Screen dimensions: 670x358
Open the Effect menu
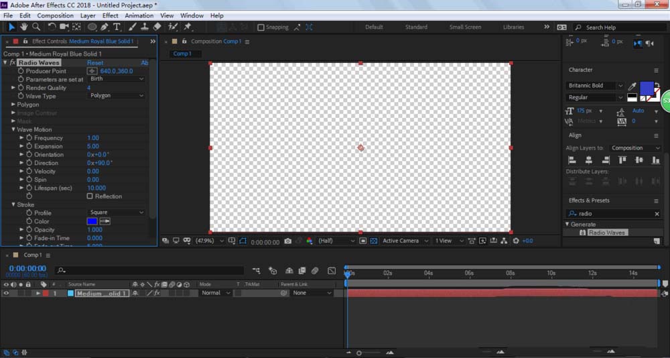(x=111, y=15)
